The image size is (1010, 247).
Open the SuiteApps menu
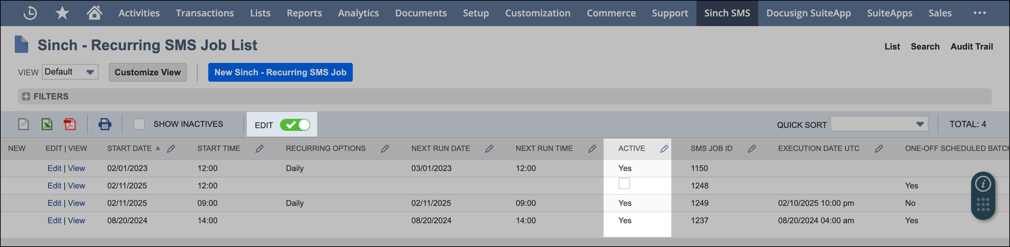889,13
